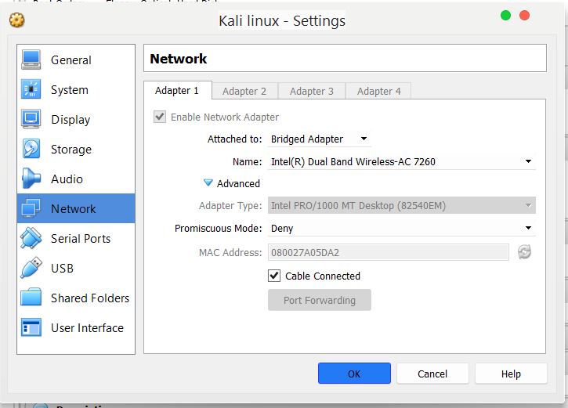Click the green window button
Screen dimensions: 568x408
coord(505,15)
